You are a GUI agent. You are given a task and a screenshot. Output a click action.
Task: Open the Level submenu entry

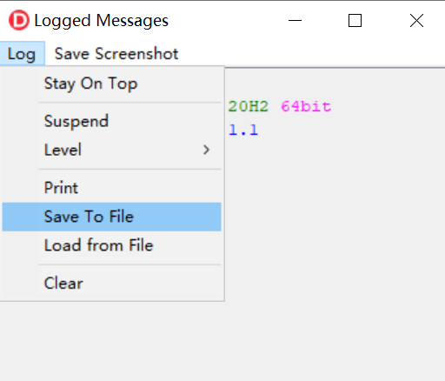[x=112, y=150]
